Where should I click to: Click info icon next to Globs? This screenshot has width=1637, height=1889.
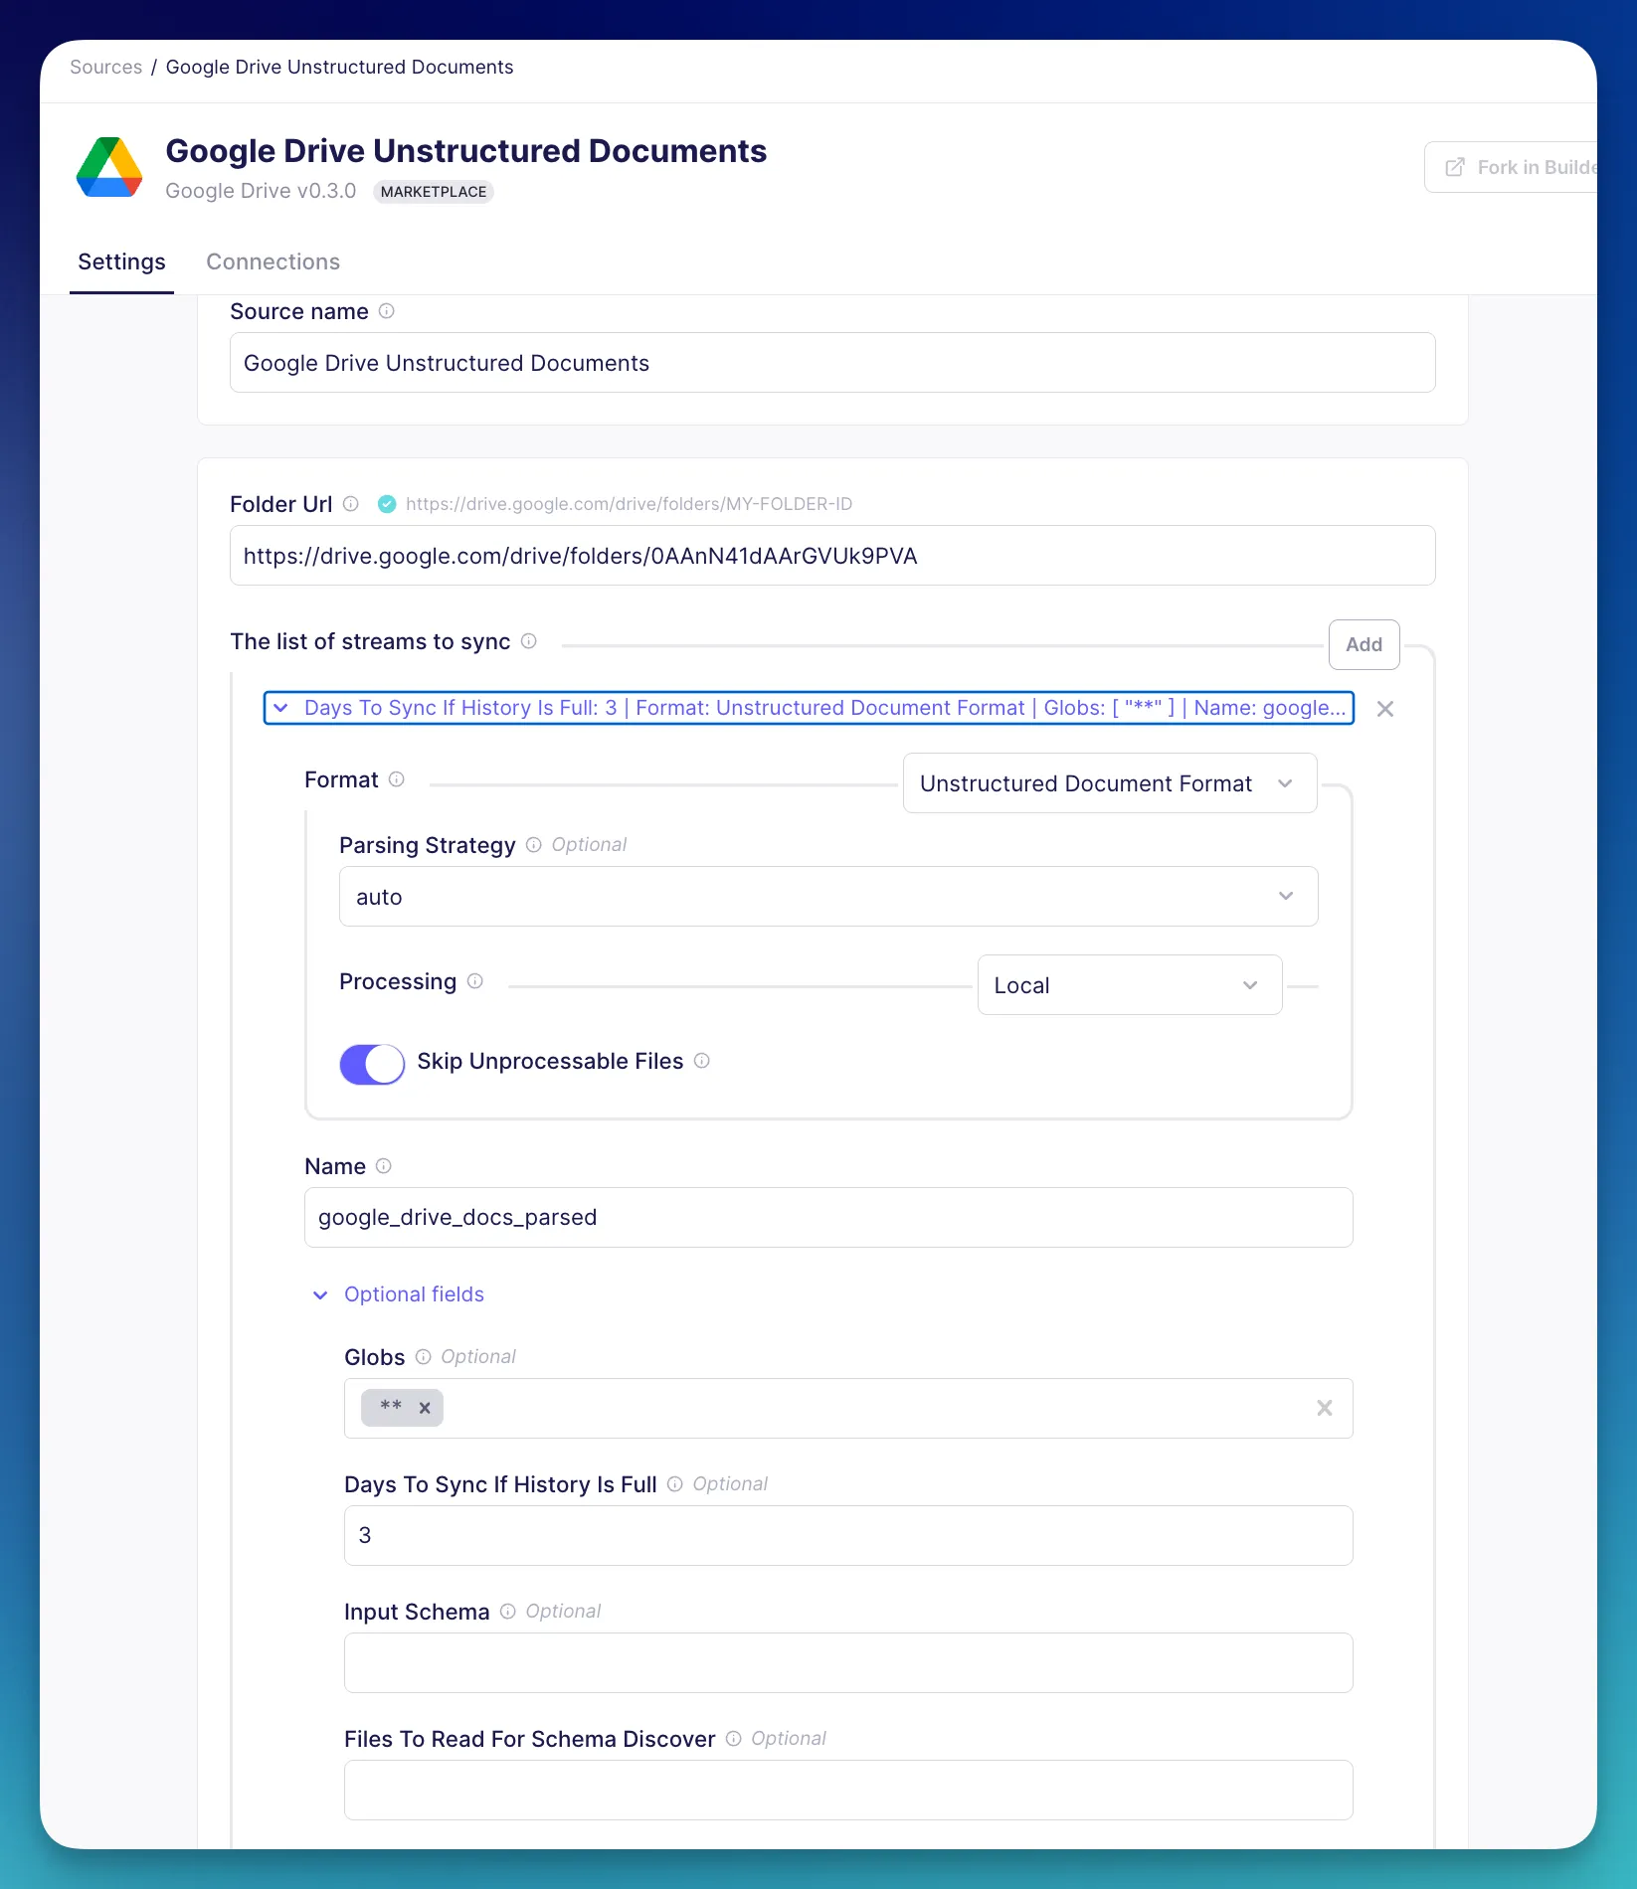click(x=424, y=1357)
